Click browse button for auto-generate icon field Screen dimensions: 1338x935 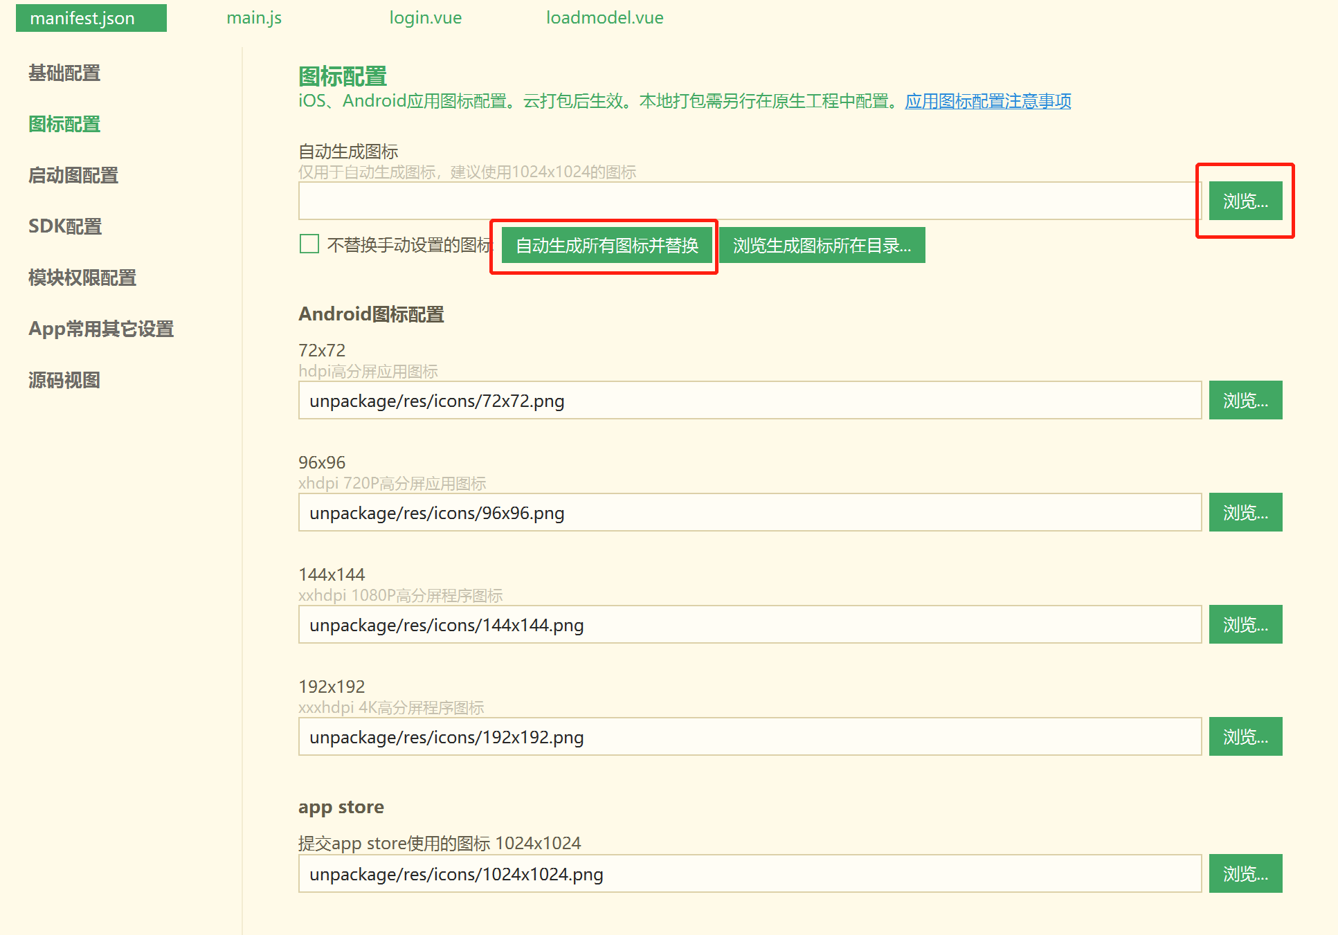pos(1245,201)
